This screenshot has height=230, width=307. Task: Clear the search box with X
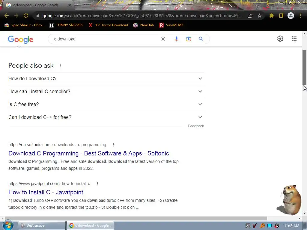pyautogui.click(x=163, y=39)
